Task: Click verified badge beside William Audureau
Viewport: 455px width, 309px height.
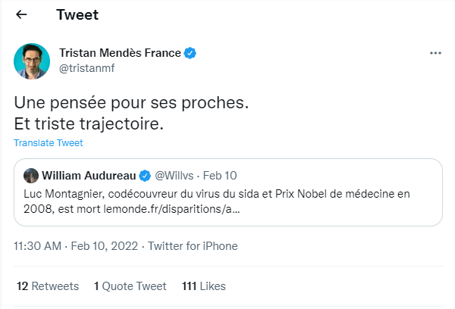Action: coord(146,176)
